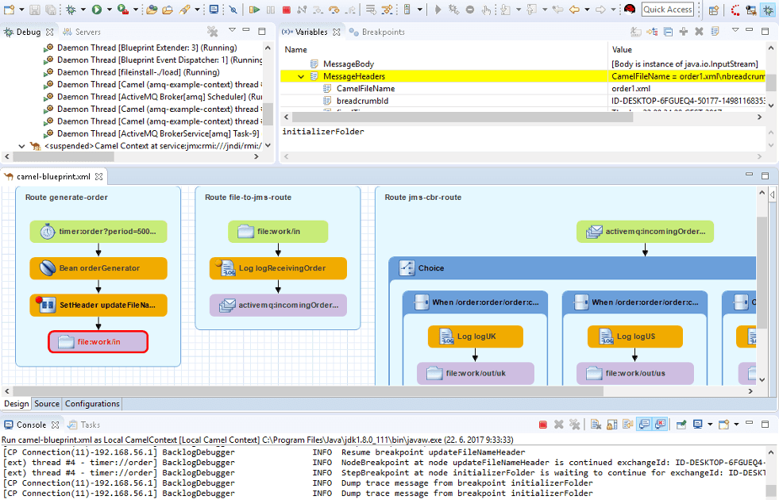Select the Bean orderGenerator node
Image resolution: width=779 pixels, height=500 pixels.
point(98,268)
